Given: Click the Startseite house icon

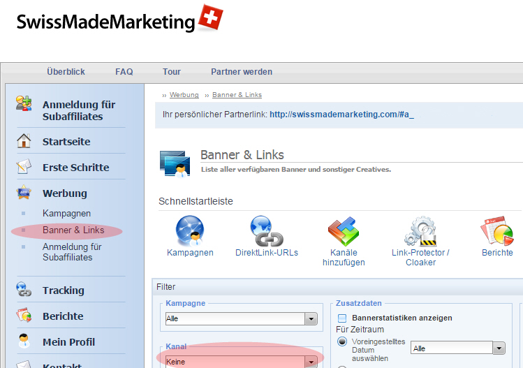Looking at the screenshot, I should point(24,141).
